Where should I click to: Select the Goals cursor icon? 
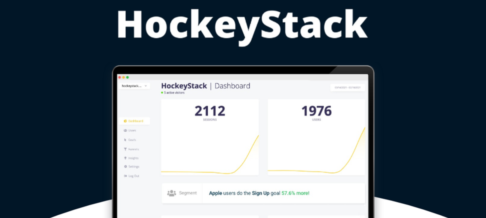pyautogui.click(x=125, y=140)
